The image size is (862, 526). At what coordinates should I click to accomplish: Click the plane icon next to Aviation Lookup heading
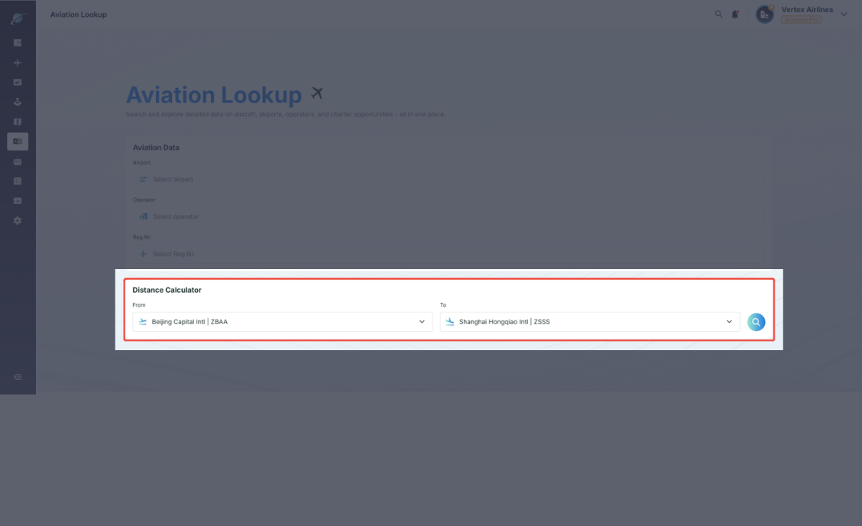[316, 93]
